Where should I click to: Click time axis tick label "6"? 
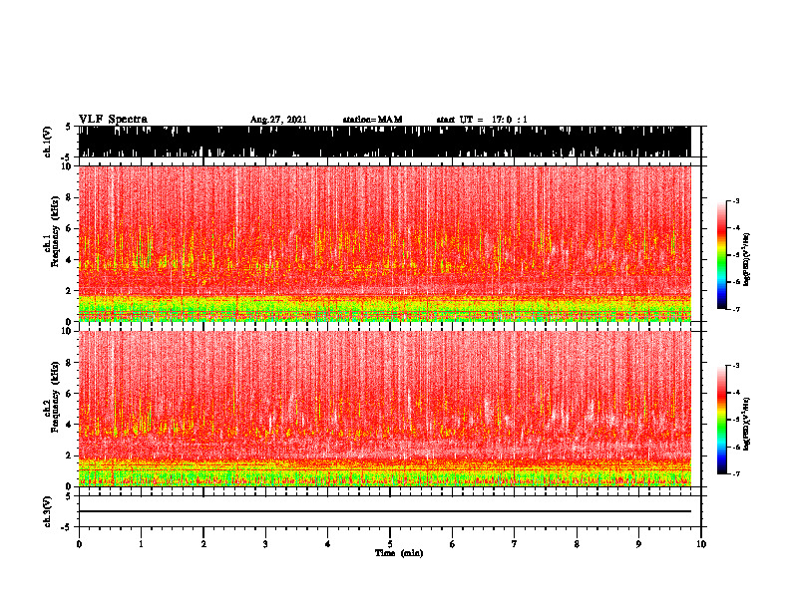click(453, 544)
